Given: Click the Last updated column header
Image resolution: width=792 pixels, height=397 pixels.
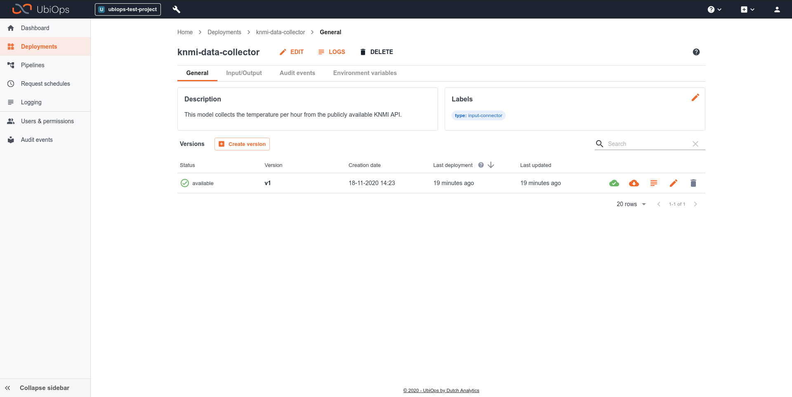Looking at the screenshot, I should coord(535,165).
